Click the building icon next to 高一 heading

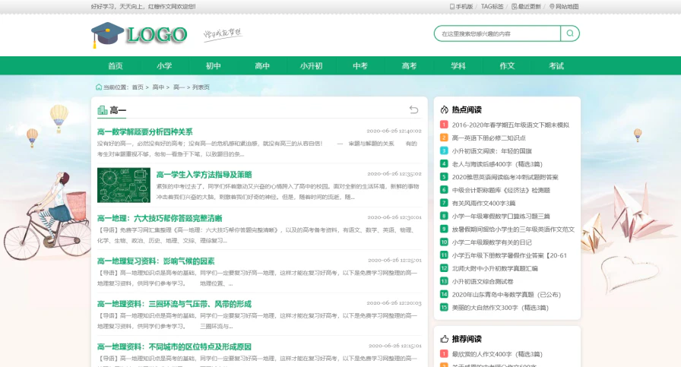pos(102,110)
